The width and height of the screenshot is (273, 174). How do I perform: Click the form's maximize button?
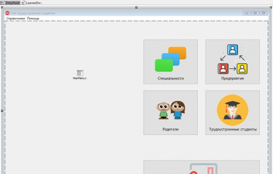pyautogui.click(x=255, y=13)
